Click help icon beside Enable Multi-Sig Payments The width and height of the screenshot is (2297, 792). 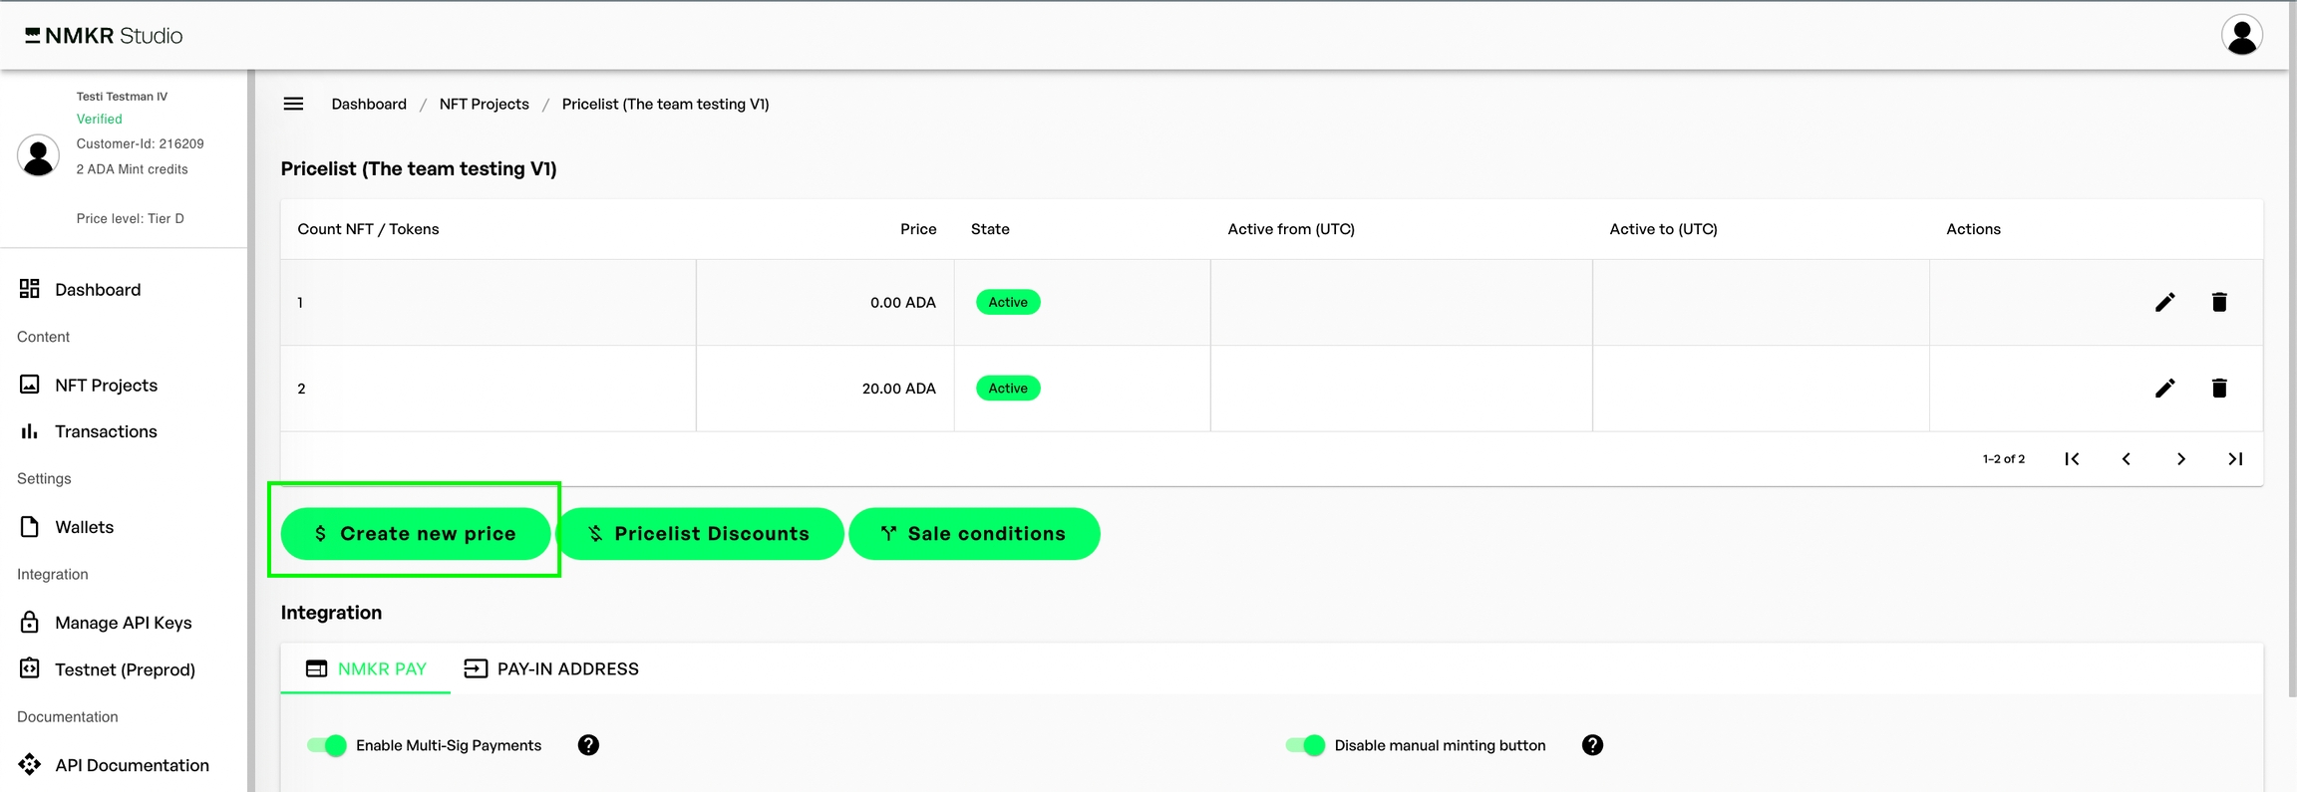pos(588,745)
